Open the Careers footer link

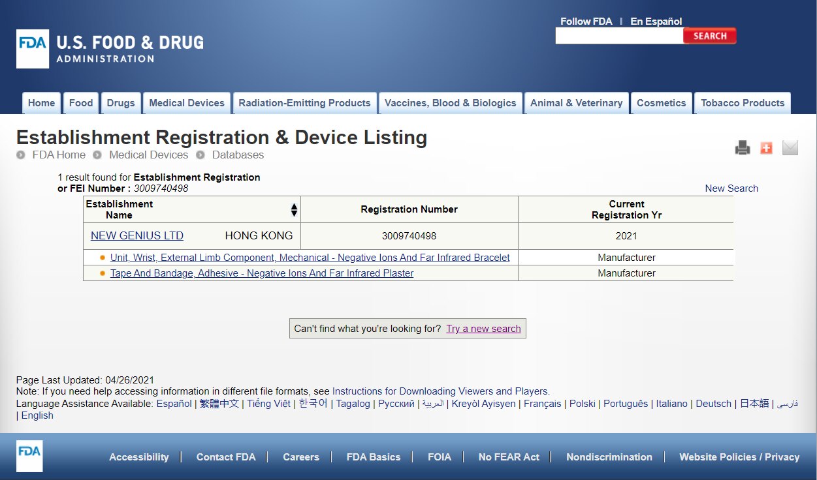point(301,457)
